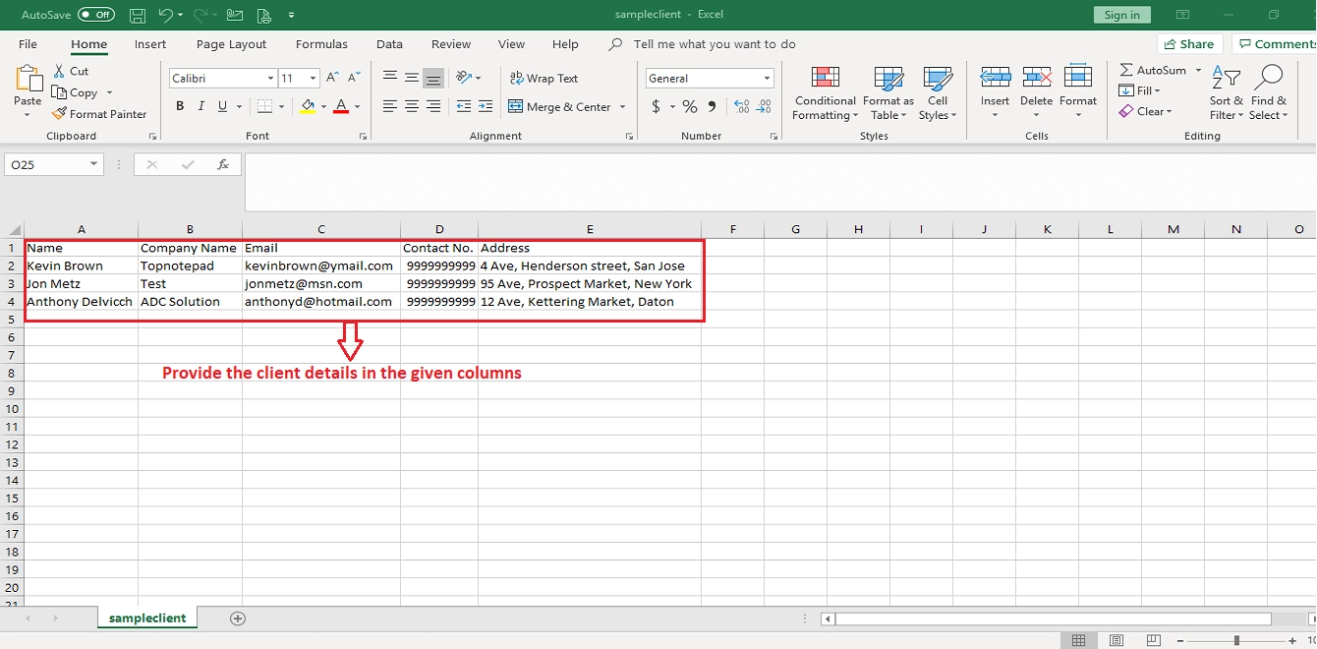Click the Share button
This screenshot has width=1317, height=649.
[1189, 43]
